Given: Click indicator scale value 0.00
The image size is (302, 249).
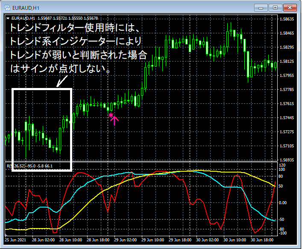Looking at the screenshot, I should [x=283, y=202].
